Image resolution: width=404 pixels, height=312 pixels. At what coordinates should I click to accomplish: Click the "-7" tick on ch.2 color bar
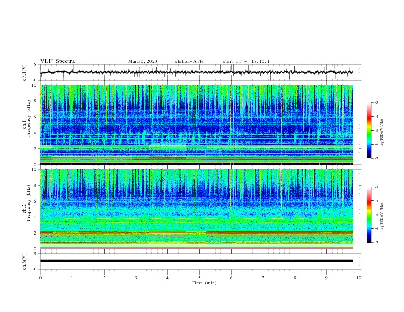point(376,243)
